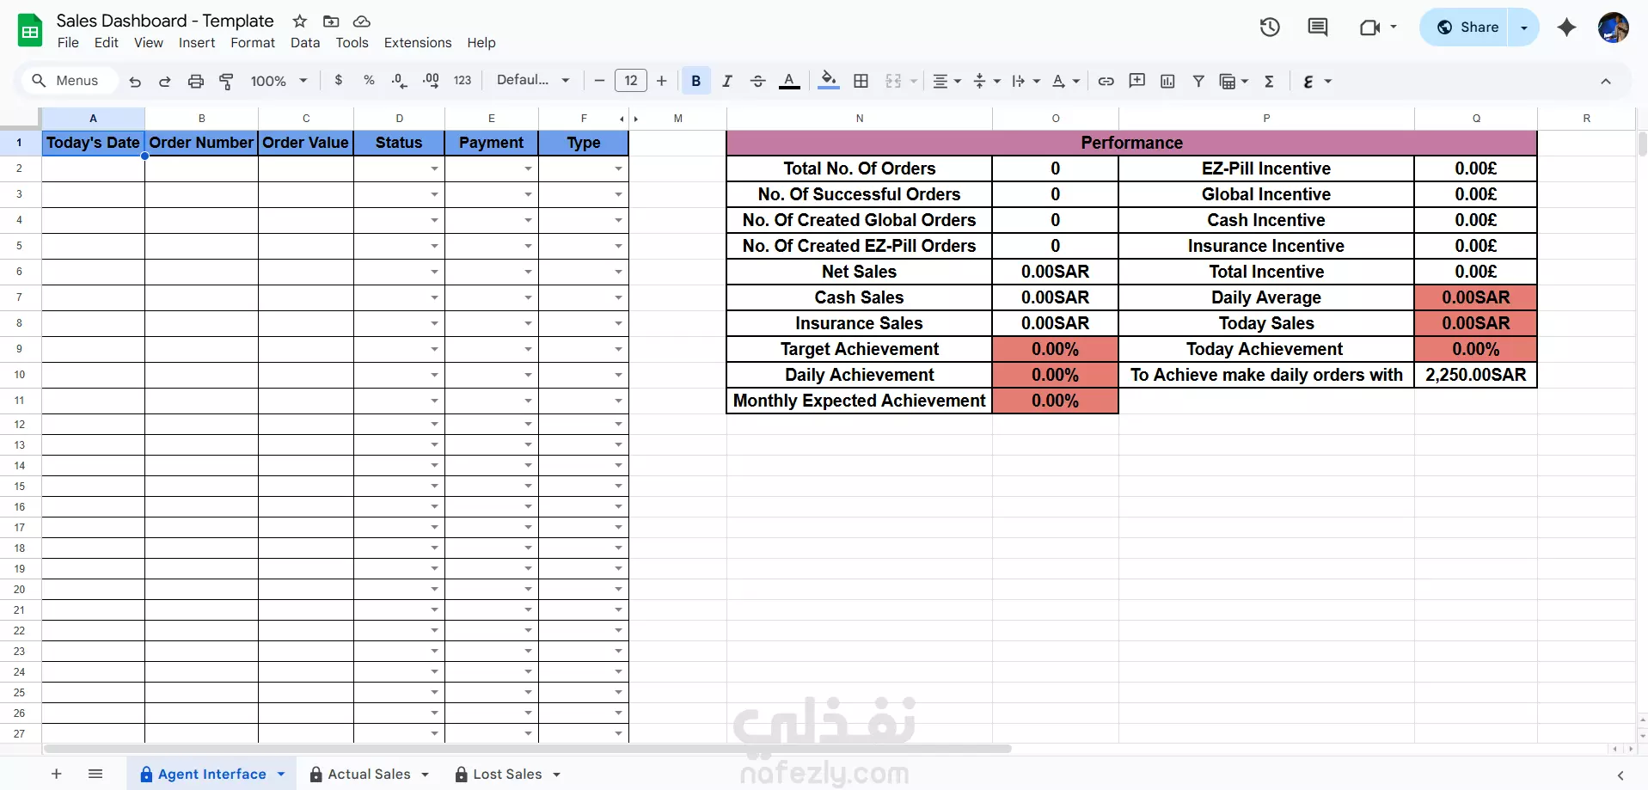Increase decimal places icon

[x=431, y=80]
